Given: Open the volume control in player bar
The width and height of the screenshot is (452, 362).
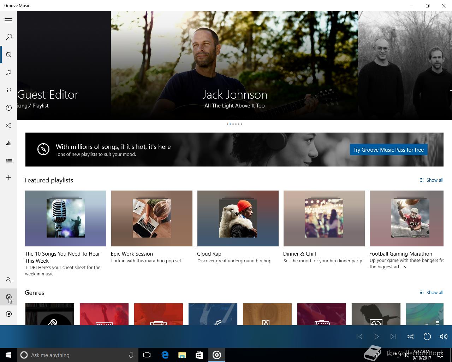Looking at the screenshot, I should coord(444,337).
